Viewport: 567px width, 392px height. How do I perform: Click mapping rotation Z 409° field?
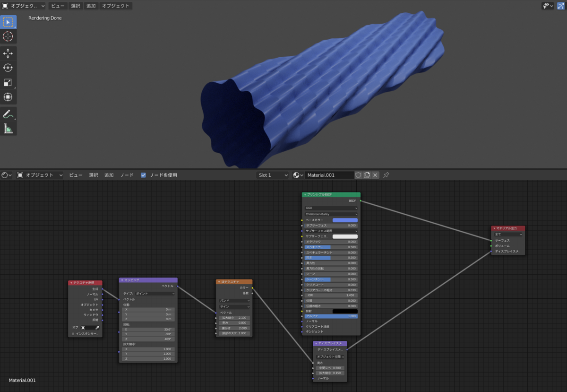click(148, 339)
